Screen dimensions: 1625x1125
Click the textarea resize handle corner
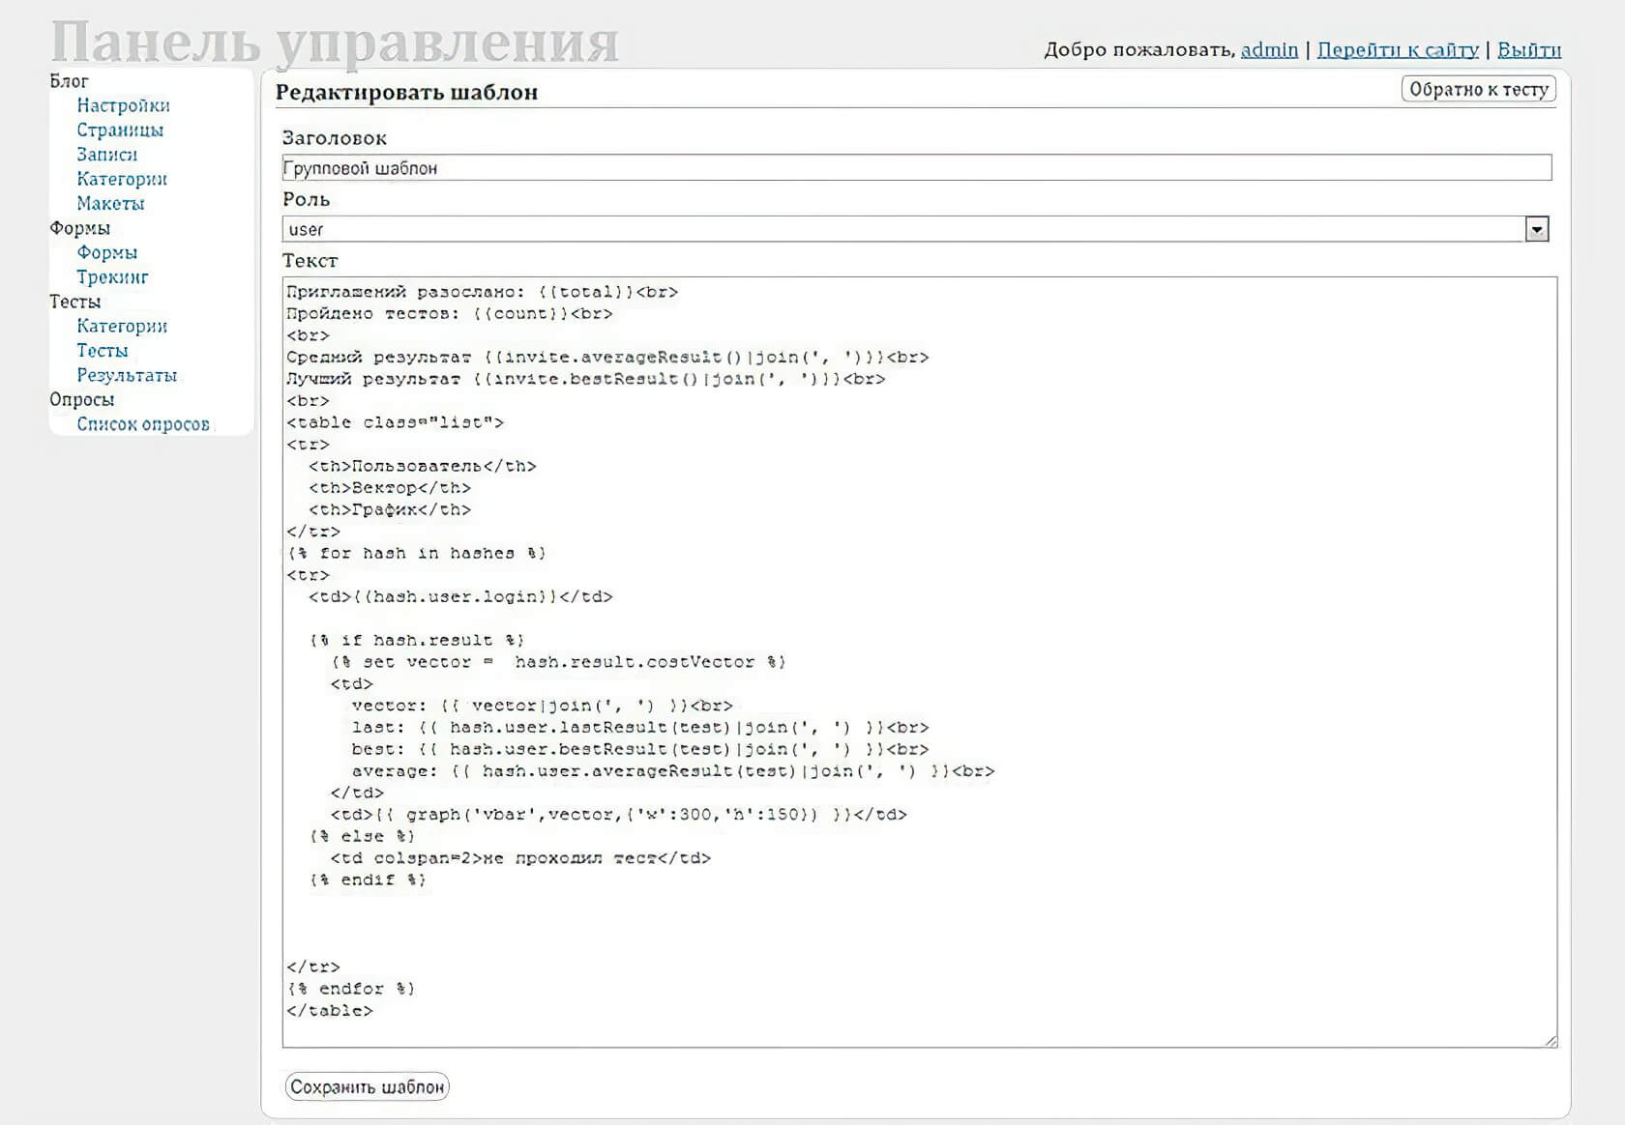click(x=1551, y=1041)
